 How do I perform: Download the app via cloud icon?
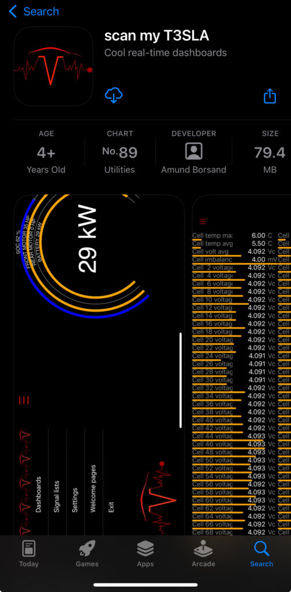coord(114,95)
